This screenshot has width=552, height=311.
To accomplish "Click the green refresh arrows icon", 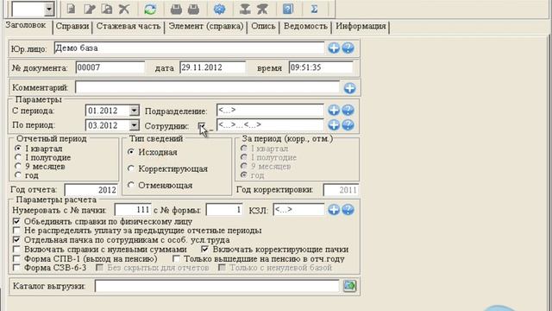I will pyautogui.click(x=150, y=9).
